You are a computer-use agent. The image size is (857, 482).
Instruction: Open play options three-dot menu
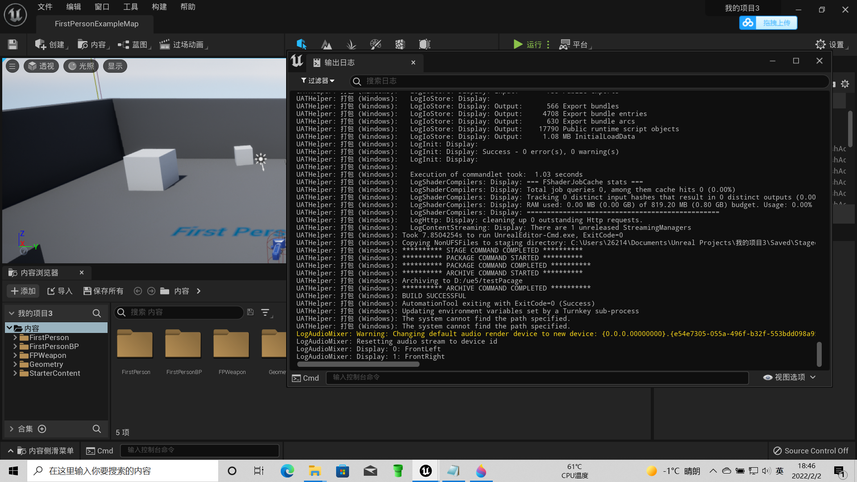[x=548, y=44]
